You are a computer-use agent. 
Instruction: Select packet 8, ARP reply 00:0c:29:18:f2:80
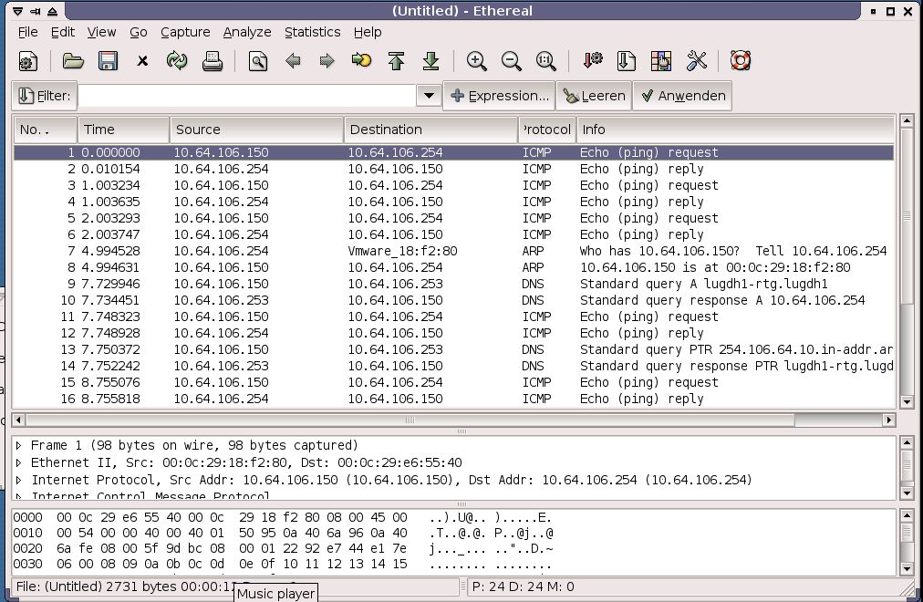[453, 267]
